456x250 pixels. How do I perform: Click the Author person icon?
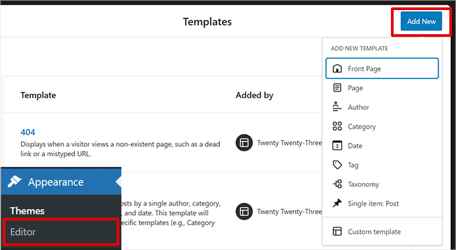(337, 107)
